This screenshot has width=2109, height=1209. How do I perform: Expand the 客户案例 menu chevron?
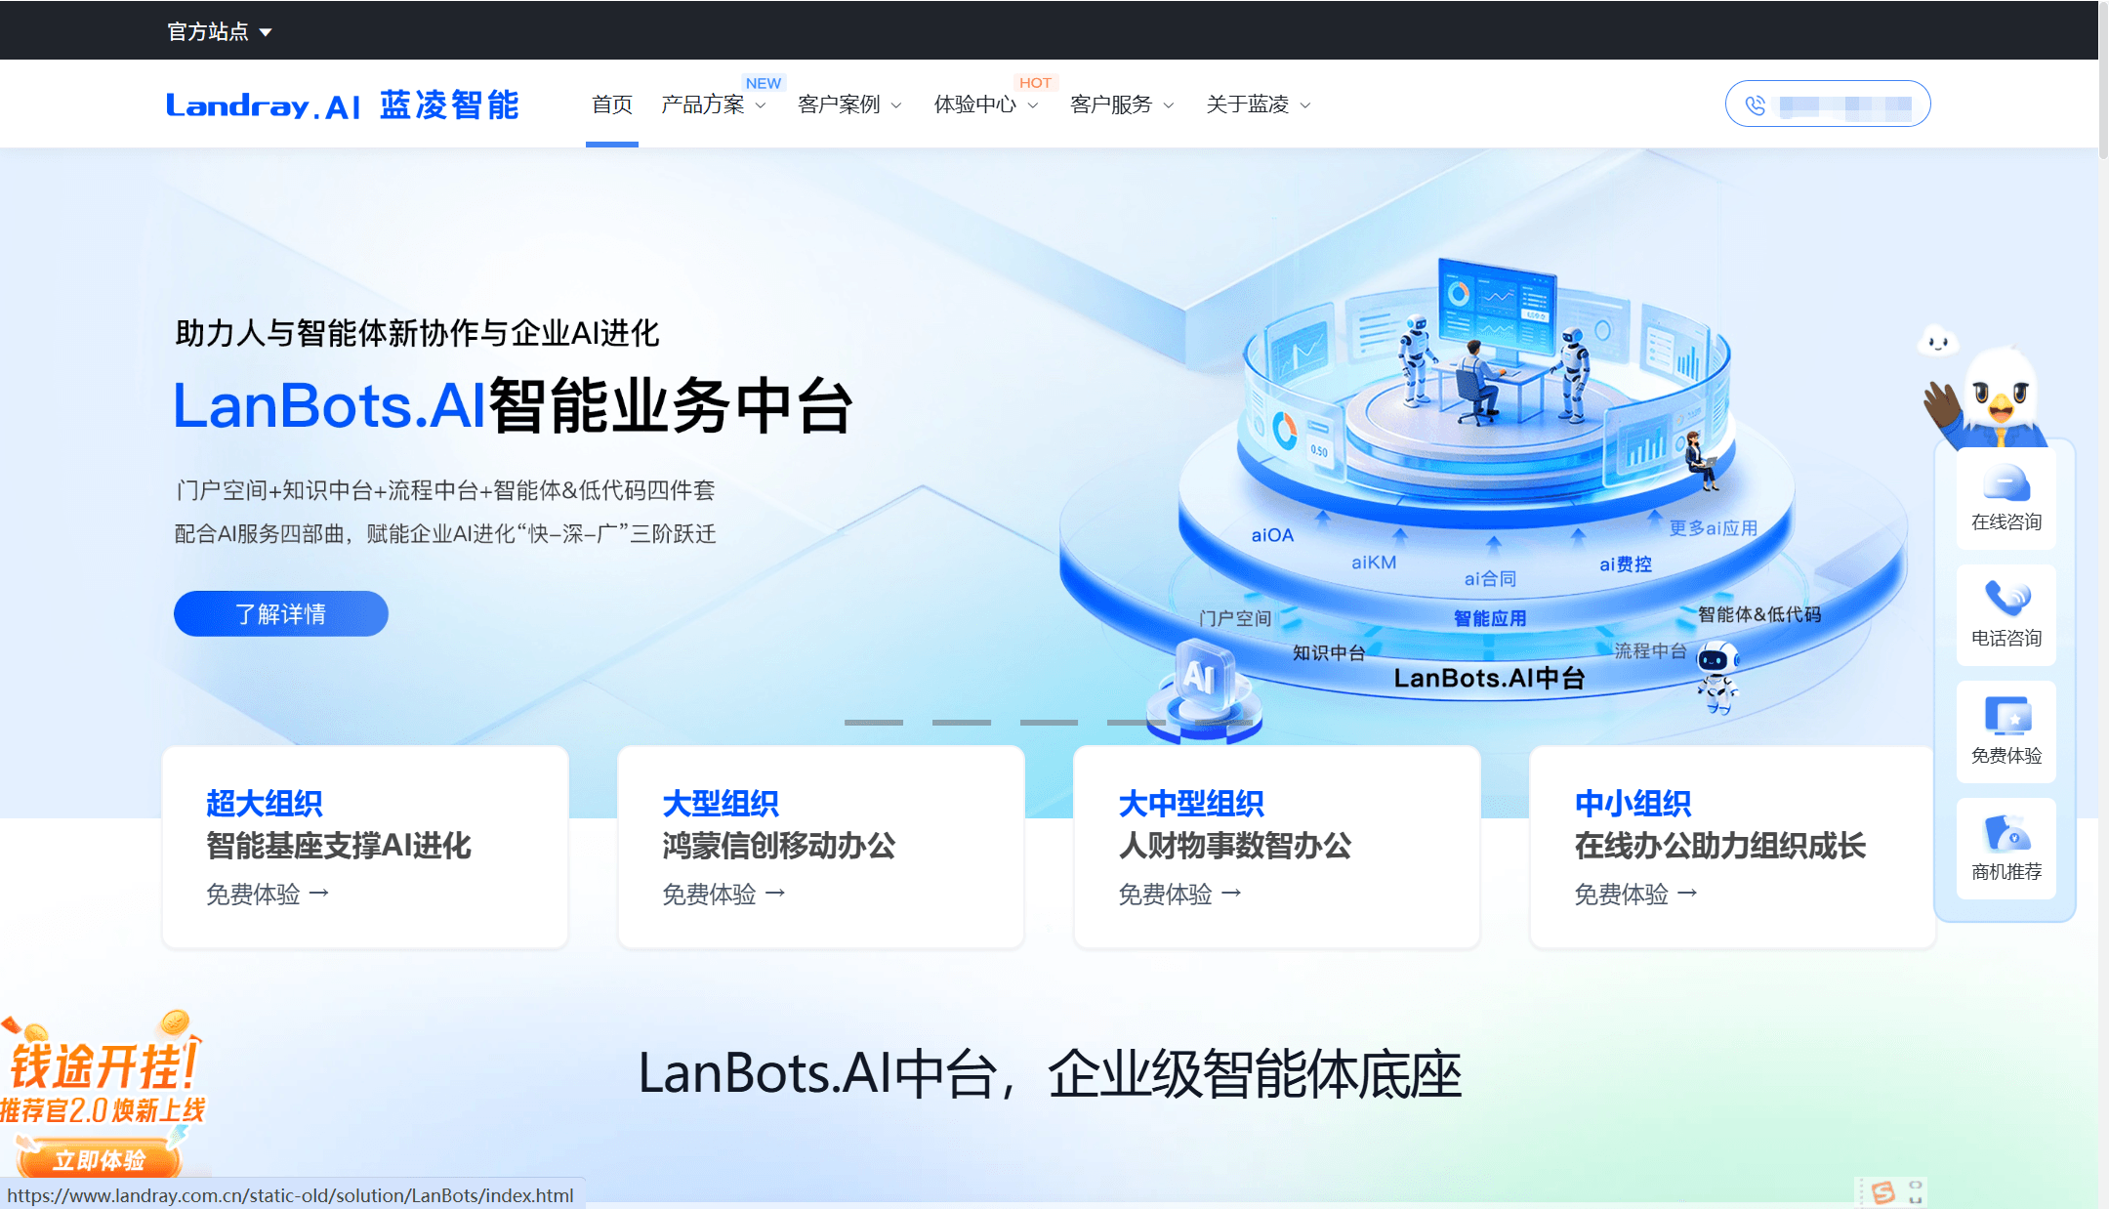pyautogui.click(x=896, y=105)
